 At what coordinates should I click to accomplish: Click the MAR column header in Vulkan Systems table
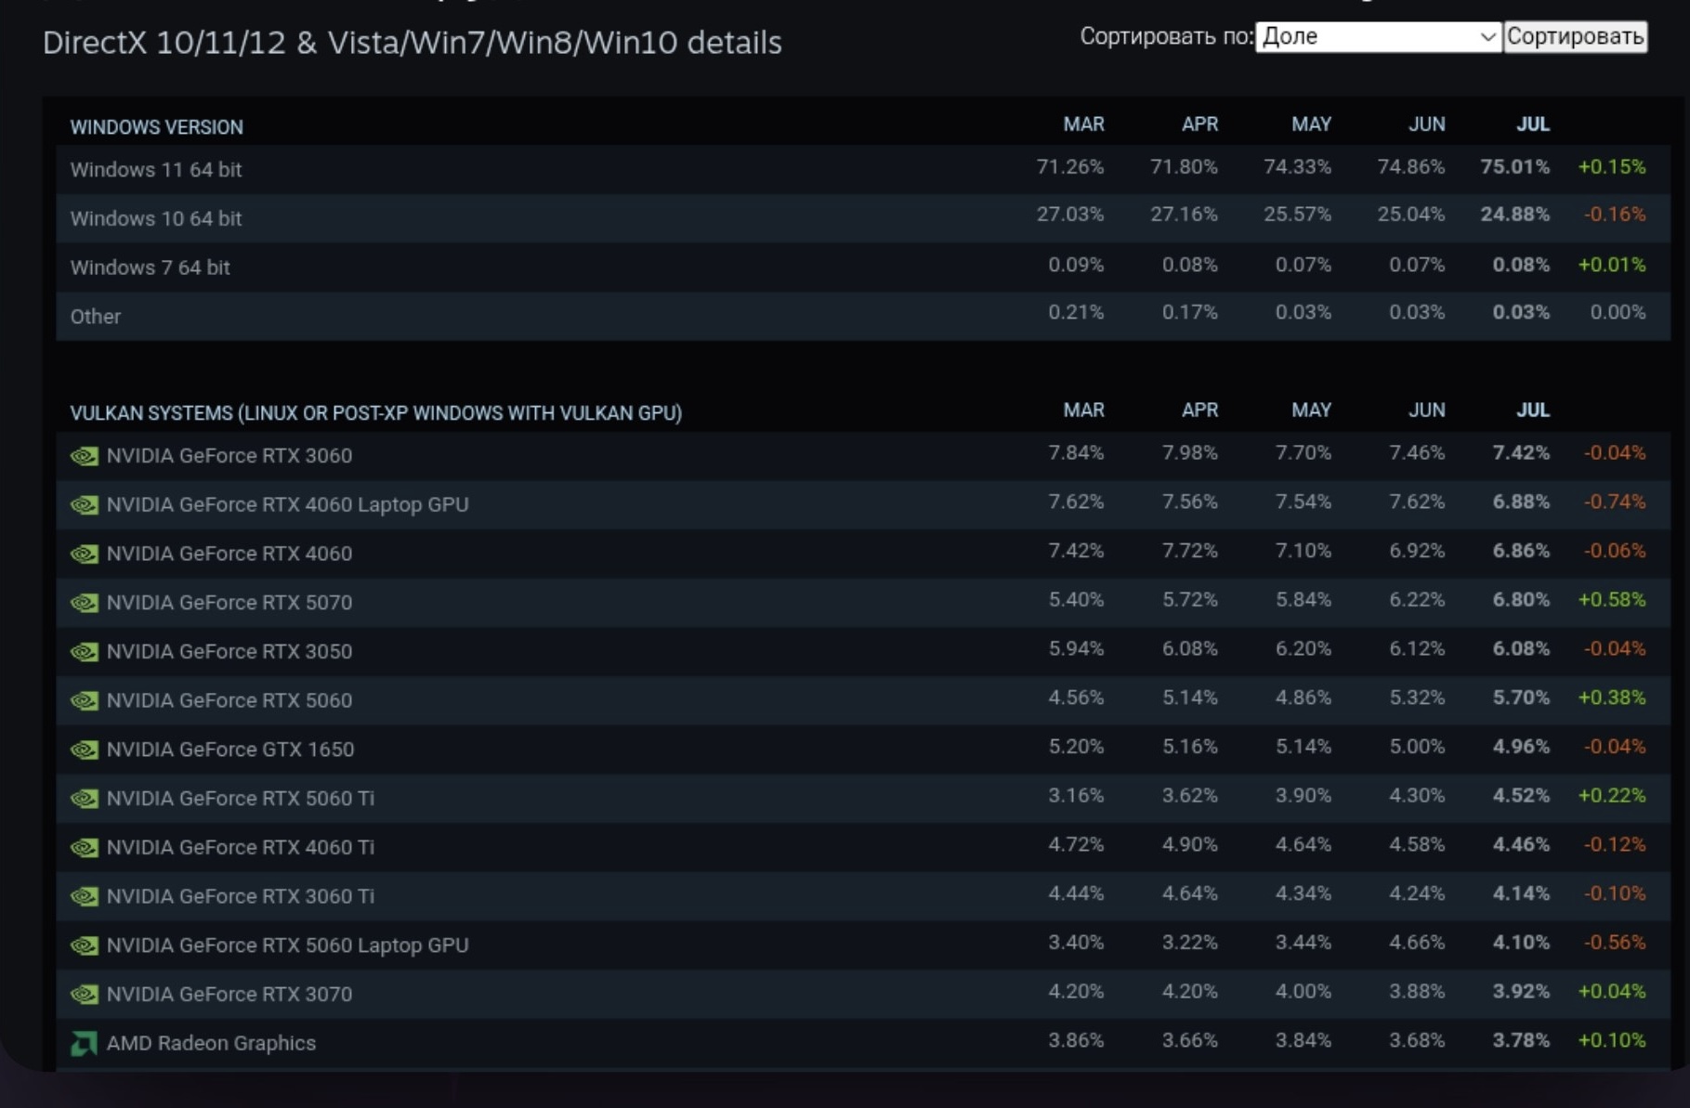click(x=1084, y=411)
